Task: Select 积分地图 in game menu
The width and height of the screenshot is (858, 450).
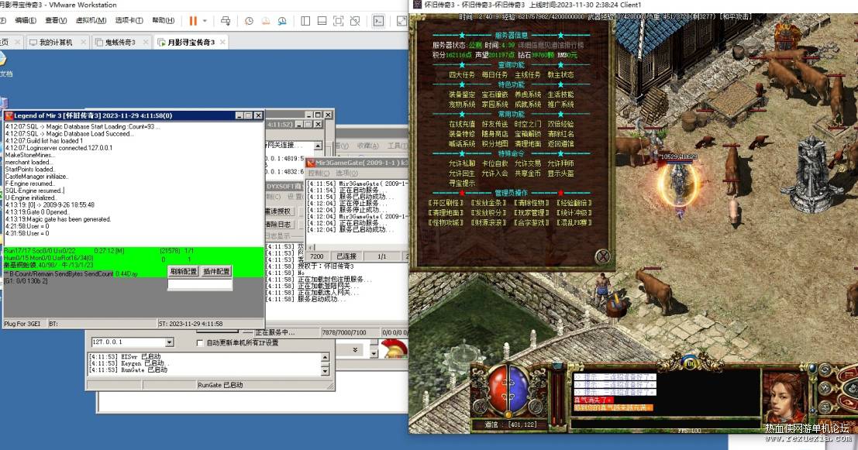Action: coord(494,144)
